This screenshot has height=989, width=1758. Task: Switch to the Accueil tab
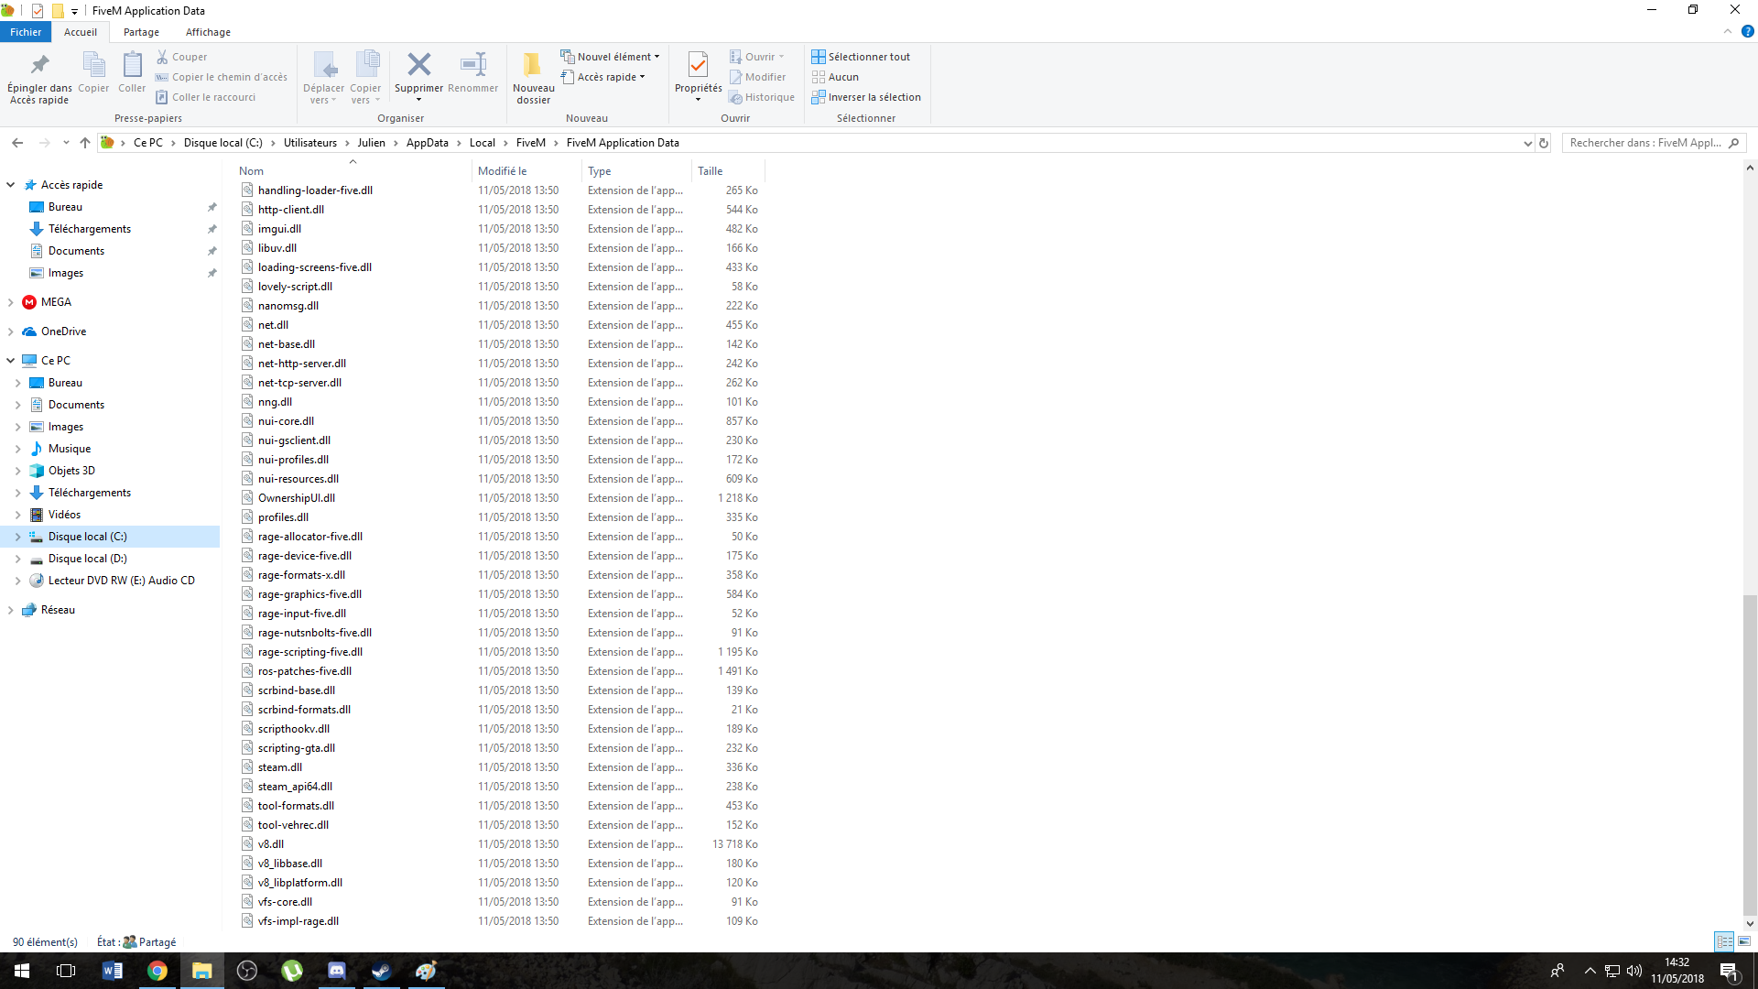(x=81, y=32)
